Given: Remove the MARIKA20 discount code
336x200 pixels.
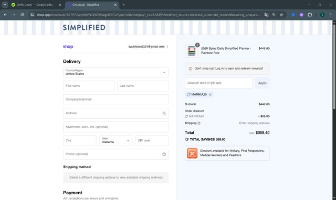Looking at the screenshot, I should [x=210, y=94].
